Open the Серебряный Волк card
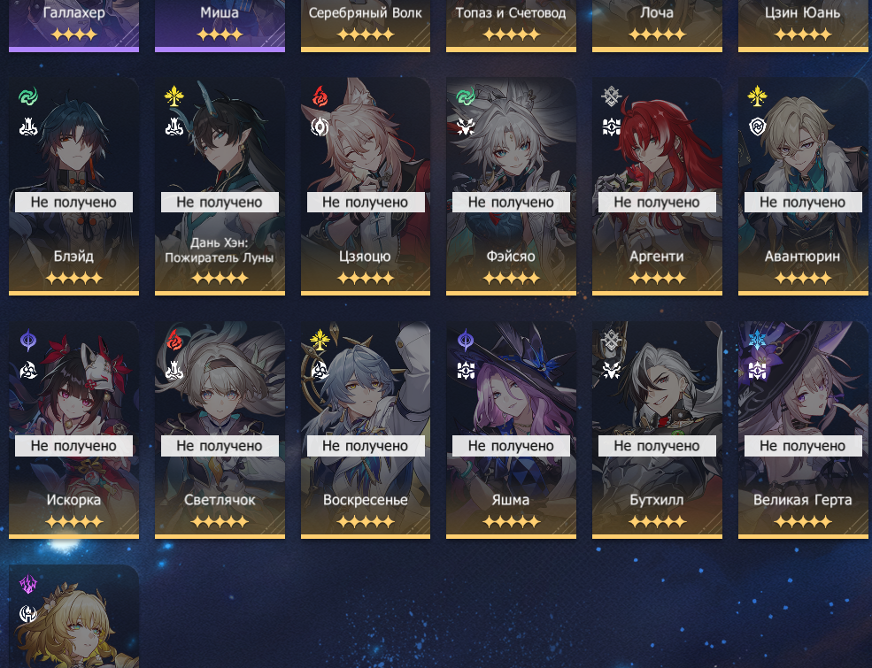Image resolution: width=872 pixels, height=668 pixels. [x=366, y=26]
